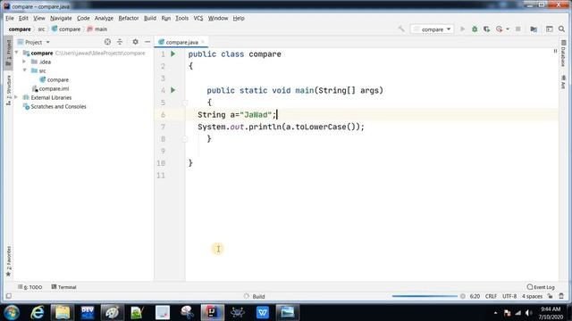The height and width of the screenshot is (321, 572).
Task: Toggle fold marker at line 5
Action: pyautogui.click(x=185, y=103)
